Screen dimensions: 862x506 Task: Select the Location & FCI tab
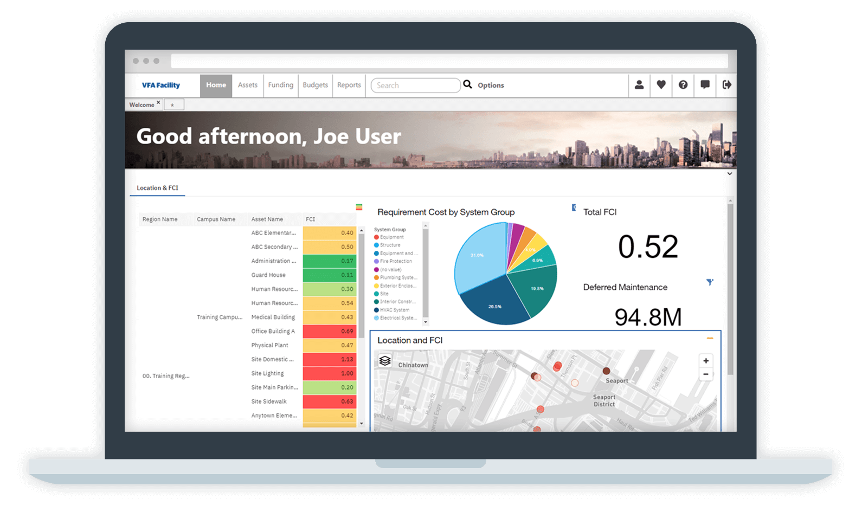click(157, 188)
